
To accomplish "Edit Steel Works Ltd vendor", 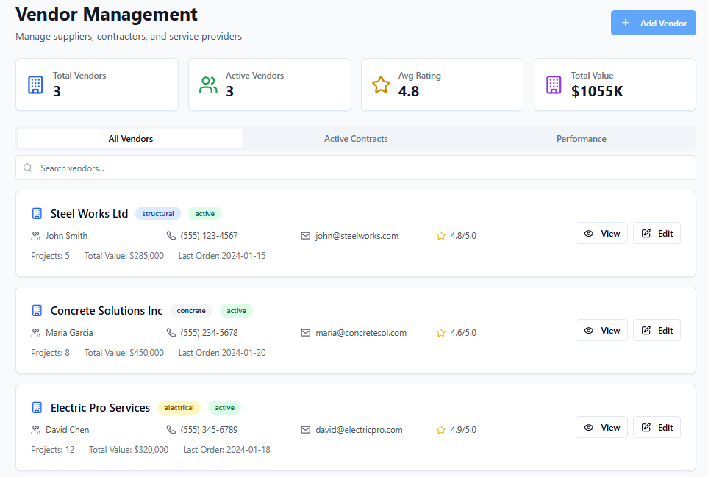I will coord(657,233).
